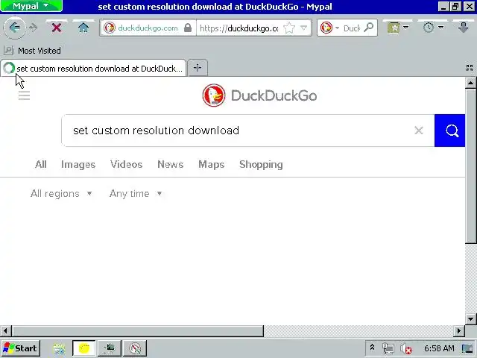Click the horizontal scrollbar thumb

[137, 330]
